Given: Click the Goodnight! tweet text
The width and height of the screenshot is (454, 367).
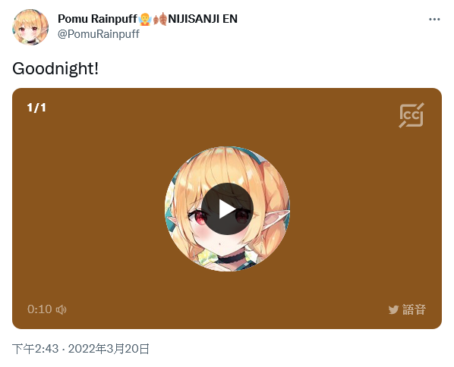Looking at the screenshot, I should (55, 69).
